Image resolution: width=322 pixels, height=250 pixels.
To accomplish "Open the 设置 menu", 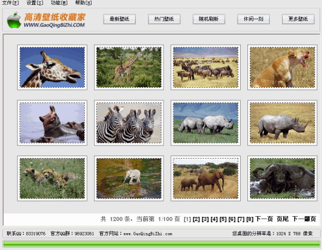I will [35, 2].
